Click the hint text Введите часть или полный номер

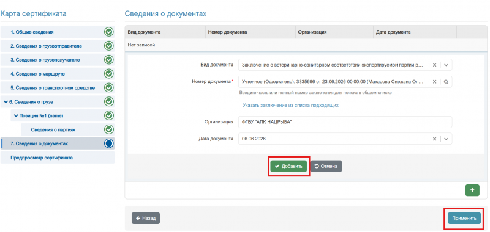(315, 93)
